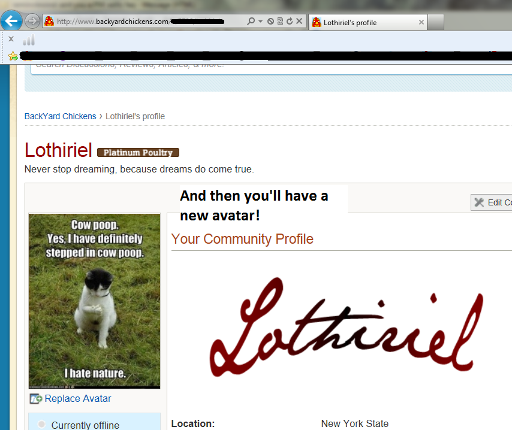
Task: Click the search magnifier in address bar
Action: [251, 22]
